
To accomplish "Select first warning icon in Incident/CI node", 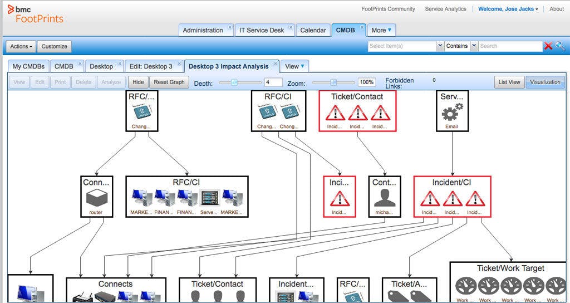I will tap(430, 199).
